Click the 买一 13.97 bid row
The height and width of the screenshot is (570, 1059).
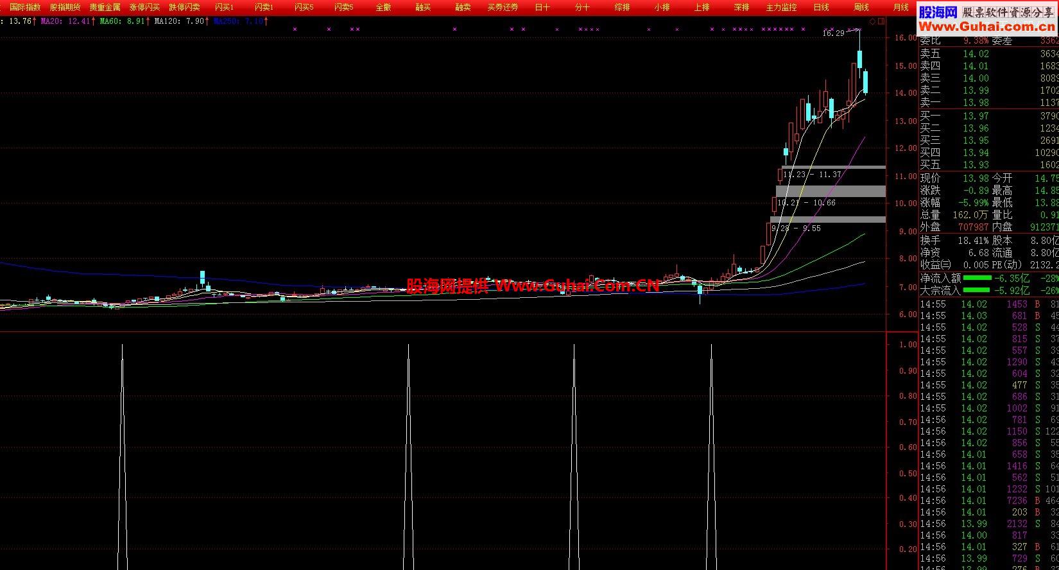988,116
